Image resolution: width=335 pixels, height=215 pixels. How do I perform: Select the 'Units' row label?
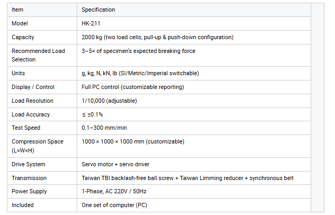[x=18, y=73]
